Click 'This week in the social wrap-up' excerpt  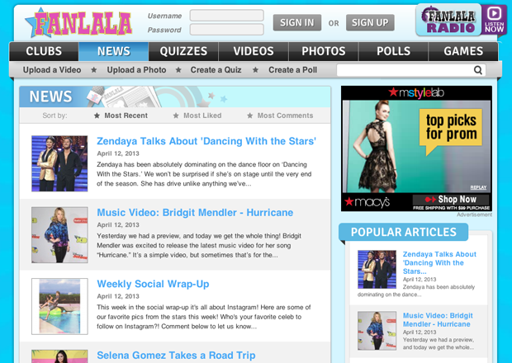(x=204, y=317)
